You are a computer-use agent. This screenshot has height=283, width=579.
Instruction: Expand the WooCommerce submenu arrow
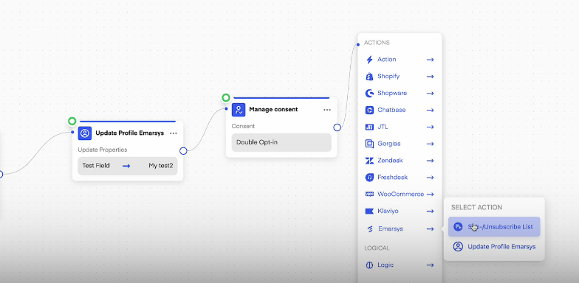430,195
